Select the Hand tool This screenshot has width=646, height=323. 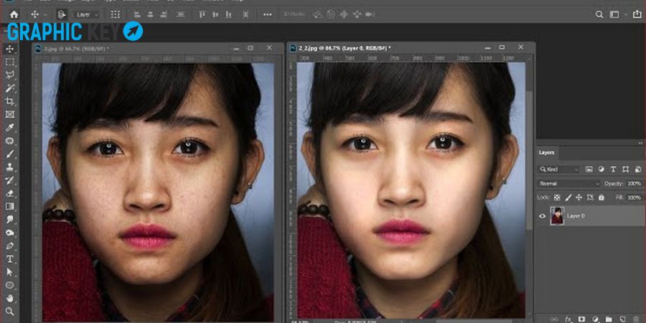point(10,298)
